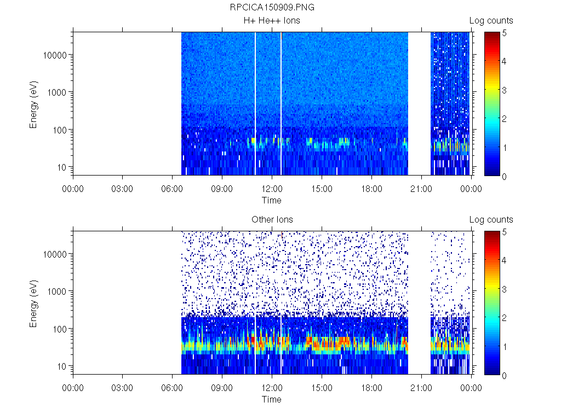Click the post-21:00 data segment in Other Ions plot
561x420 pixels.
point(450,302)
